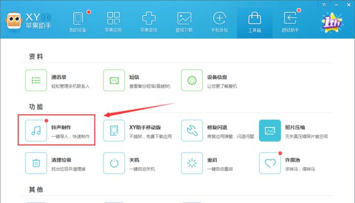The image size is (355, 203).
Task: Click the 重启 title label
Action: point(212,160)
